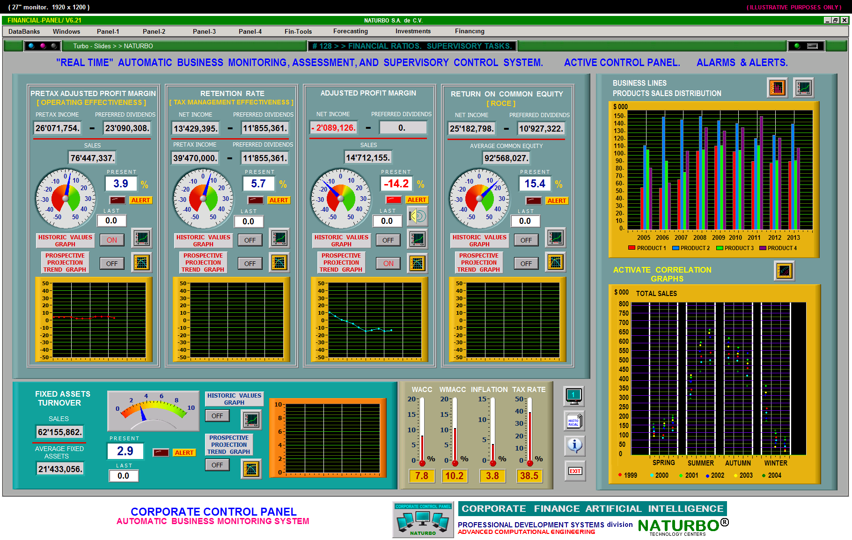Viewport: 852px width, 540px height.
Task: Open projection trend graph icon in Adjusted Profit Margin
Action: tap(417, 263)
